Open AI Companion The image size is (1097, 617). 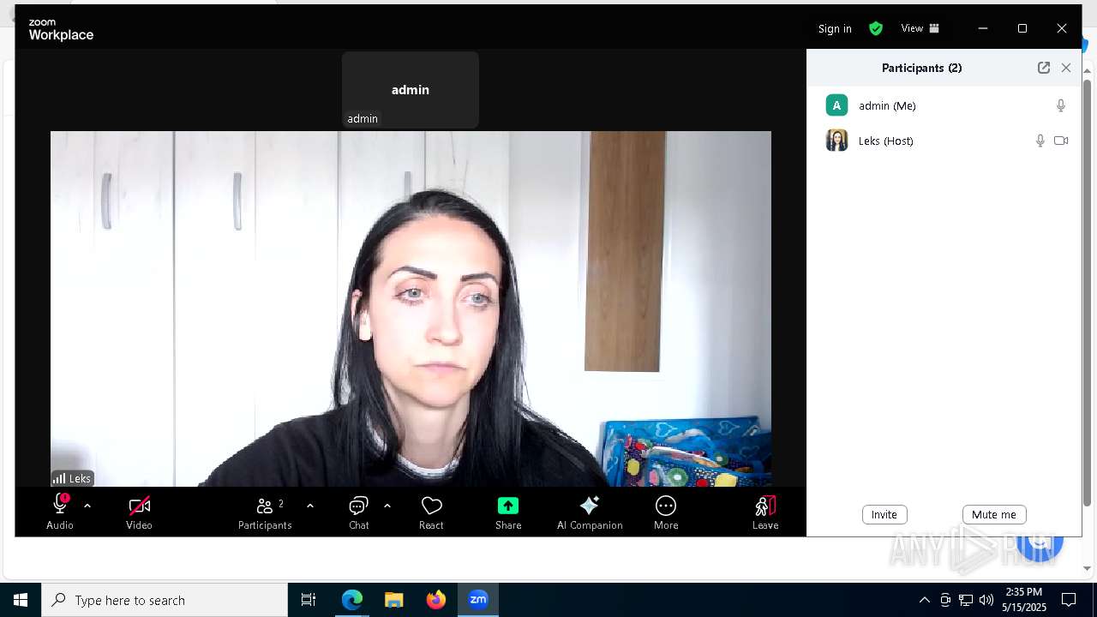click(590, 512)
